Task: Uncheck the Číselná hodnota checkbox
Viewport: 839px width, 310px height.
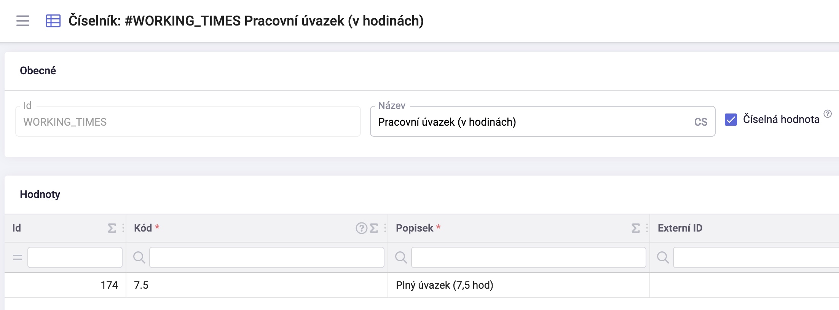Action: [x=731, y=120]
